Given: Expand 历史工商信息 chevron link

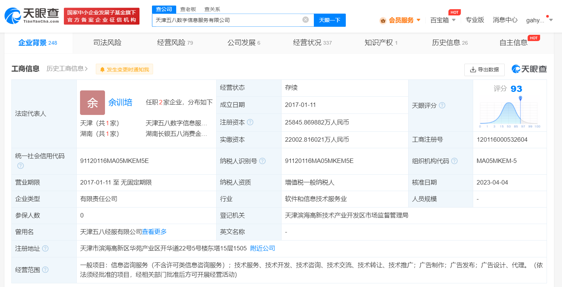Looking at the screenshot, I should coord(67,69).
